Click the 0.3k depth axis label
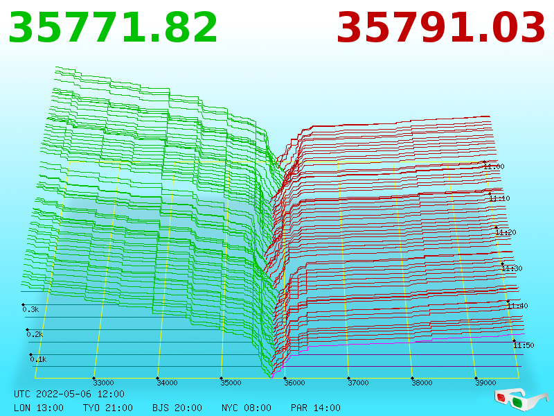Viewport: 554px width, 416px height. pos(30,309)
